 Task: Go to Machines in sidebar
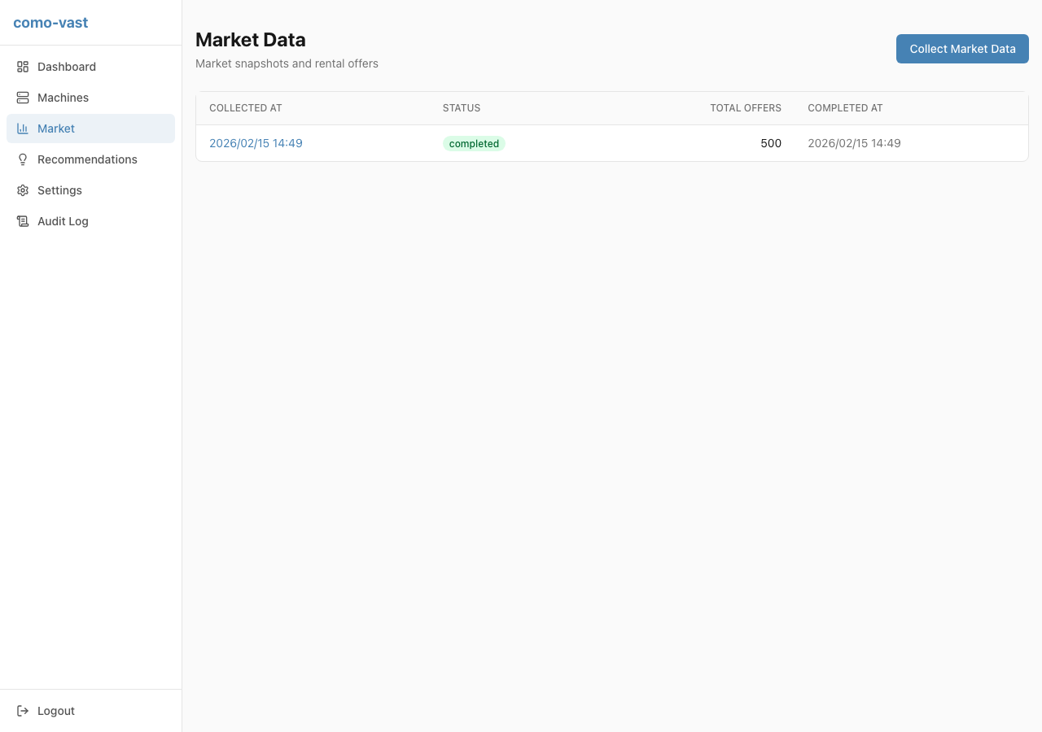(63, 98)
